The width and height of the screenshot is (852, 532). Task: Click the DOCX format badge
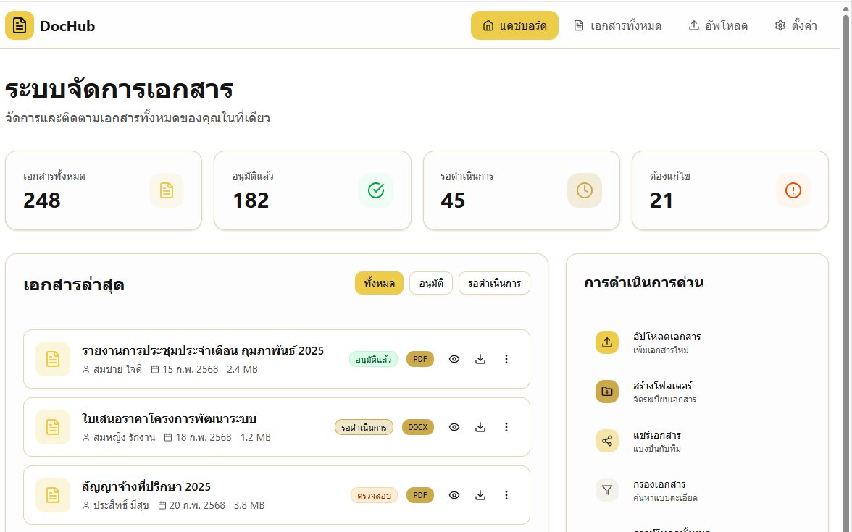pos(418,427)
